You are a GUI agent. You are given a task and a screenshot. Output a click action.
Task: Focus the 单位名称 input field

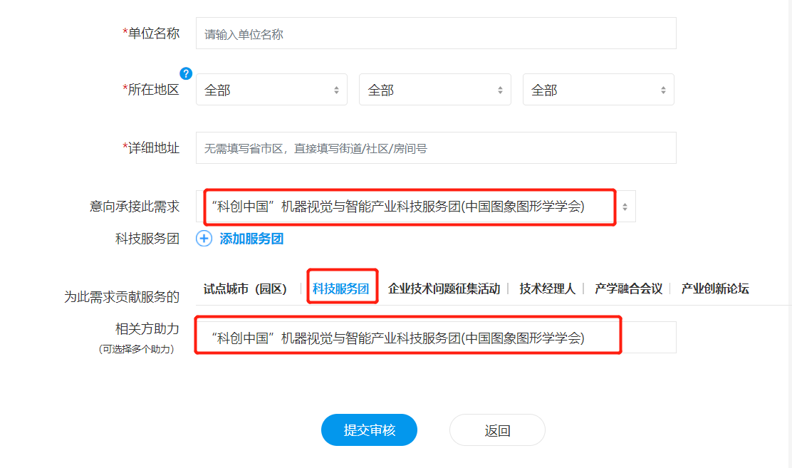pyautogui.click(x=436, y=33)
